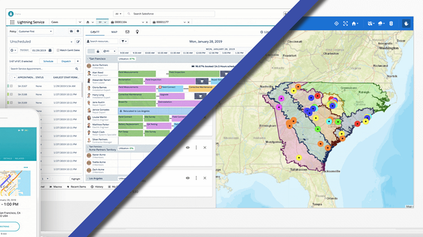Select the pan hand tool

pos(406,24)
